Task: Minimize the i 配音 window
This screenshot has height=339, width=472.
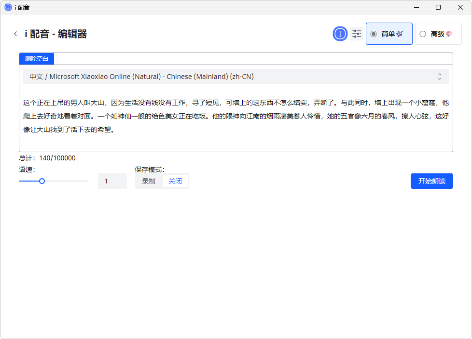Action: click(416, 8)
